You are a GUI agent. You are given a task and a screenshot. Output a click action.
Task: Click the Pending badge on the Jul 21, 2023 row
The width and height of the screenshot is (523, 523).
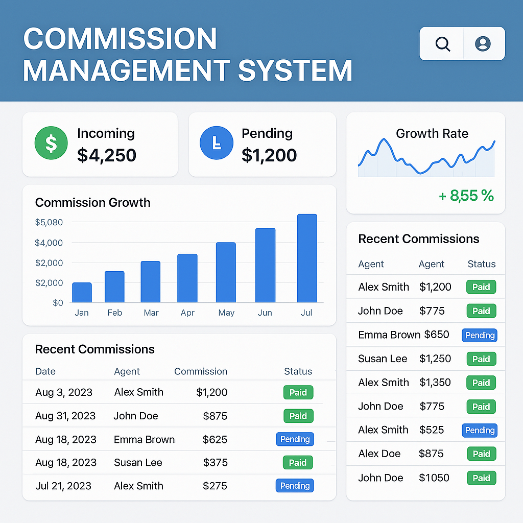[295, 486]
